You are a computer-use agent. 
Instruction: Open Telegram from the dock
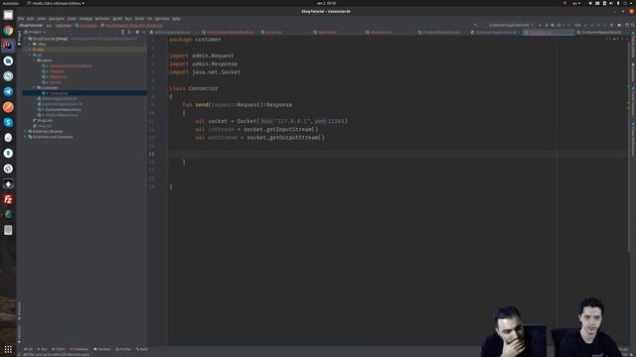(x=8, y=91)
